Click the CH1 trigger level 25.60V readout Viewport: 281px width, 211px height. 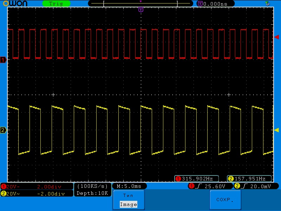coord(210,186)
